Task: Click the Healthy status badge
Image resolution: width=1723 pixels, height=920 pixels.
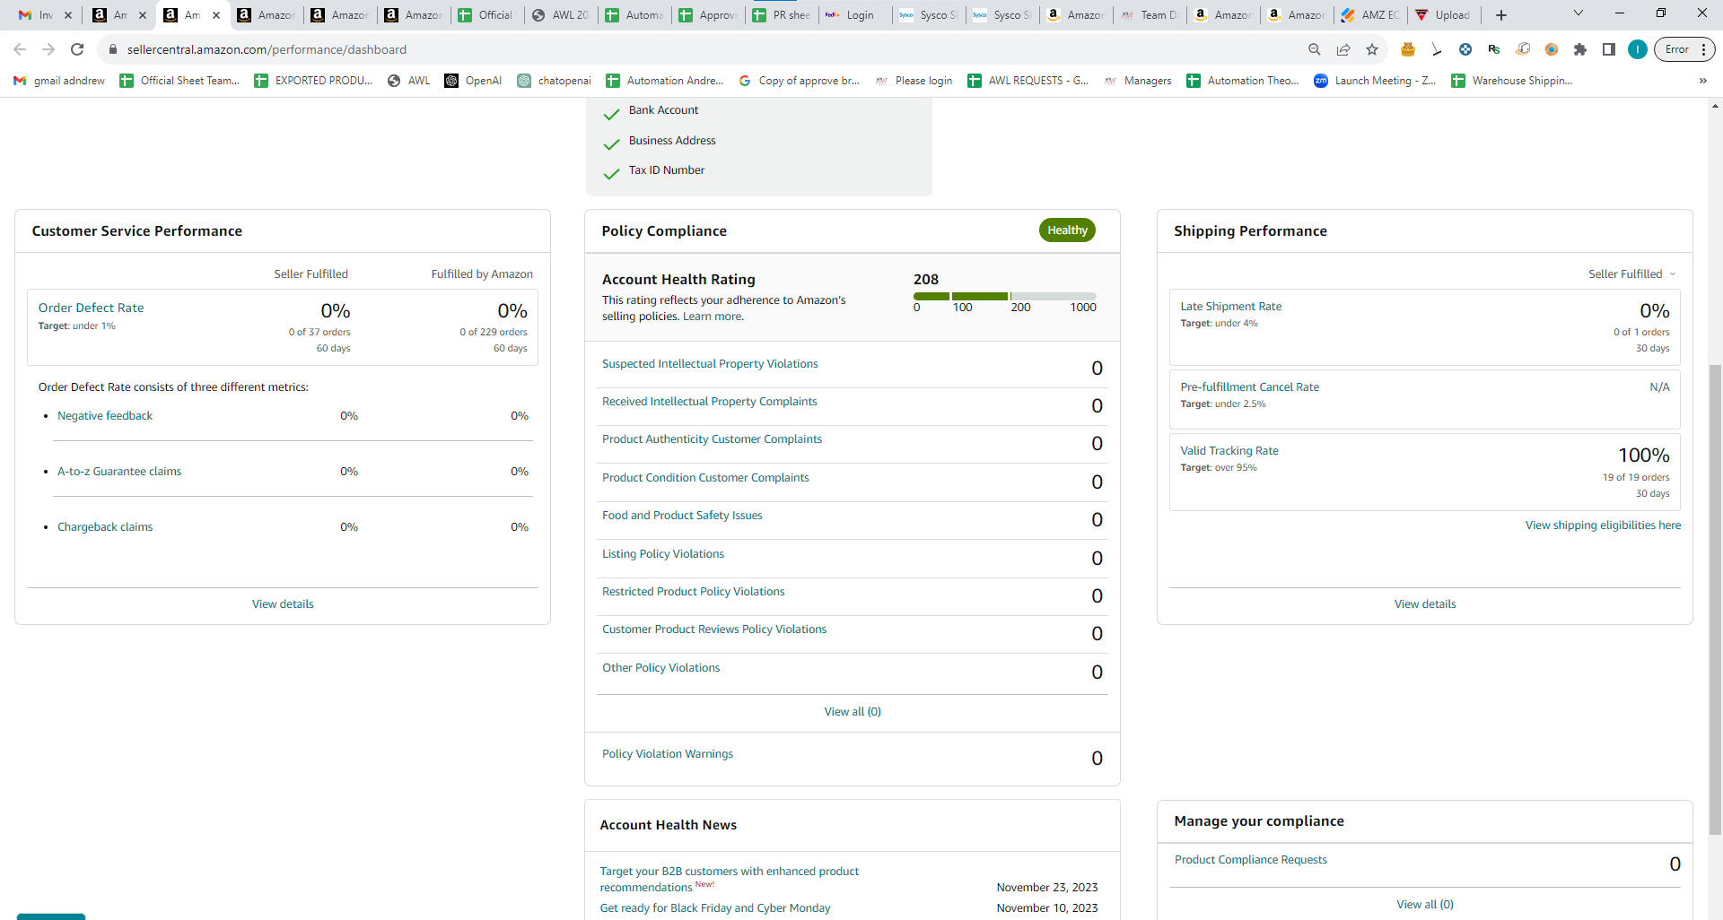Action: [1067, 230]
